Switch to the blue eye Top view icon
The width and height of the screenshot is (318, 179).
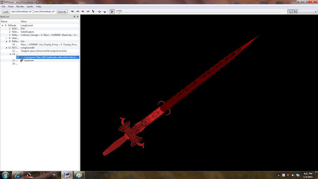tap(72, 12)
